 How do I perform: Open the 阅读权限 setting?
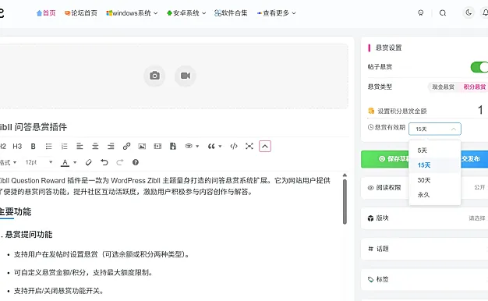click(425, 188)
